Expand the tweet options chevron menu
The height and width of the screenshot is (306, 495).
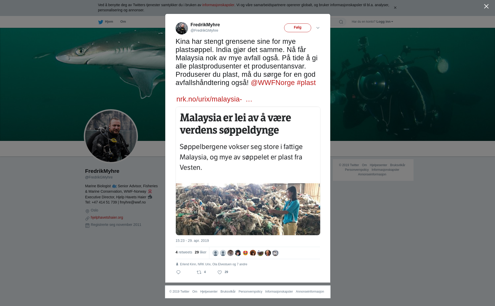pos(318,28)
